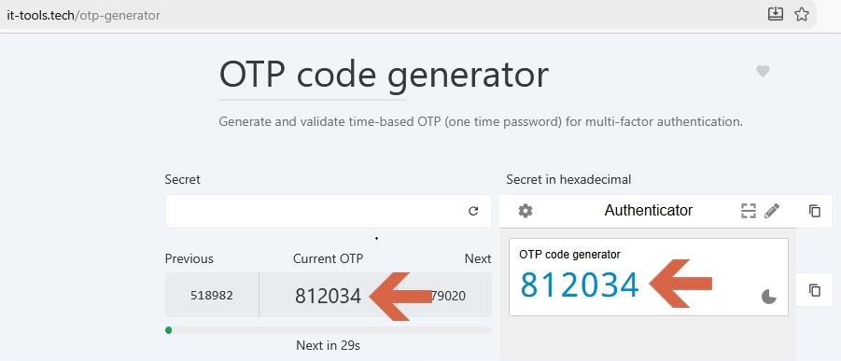Click the 'Generate and validate time-based OTP' description
Viewport: 841px width, 361px height.
(481, 122)
